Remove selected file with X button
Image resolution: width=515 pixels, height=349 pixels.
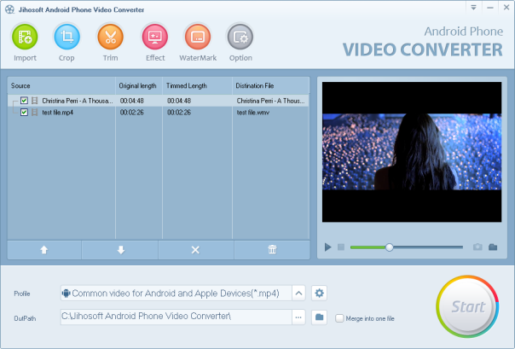coord(195,250)
